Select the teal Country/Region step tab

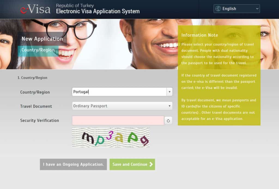coord(38,50)
